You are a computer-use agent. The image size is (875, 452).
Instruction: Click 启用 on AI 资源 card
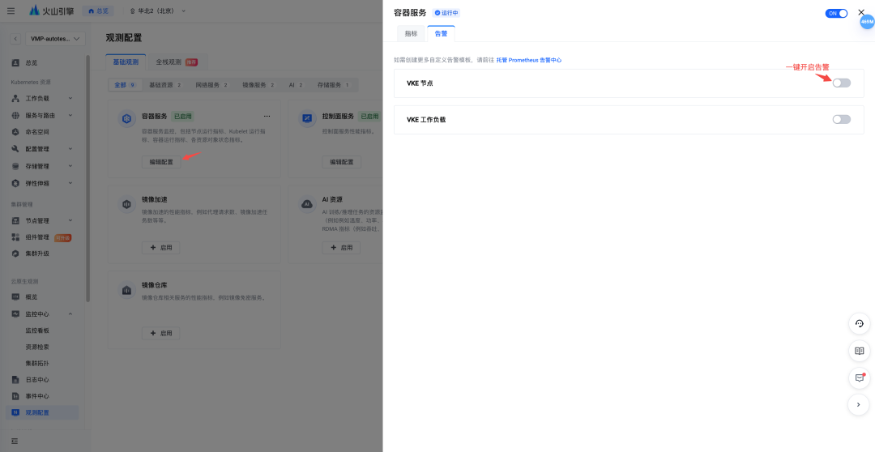pyautogui.click(x=341, y=248)
